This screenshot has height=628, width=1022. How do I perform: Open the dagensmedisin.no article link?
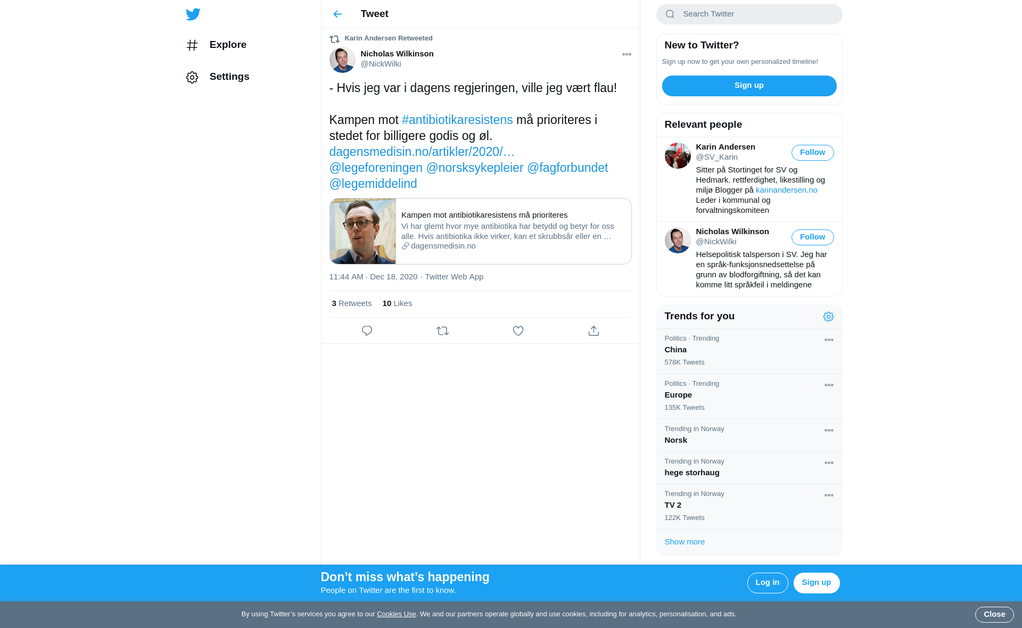coord(422,152)
